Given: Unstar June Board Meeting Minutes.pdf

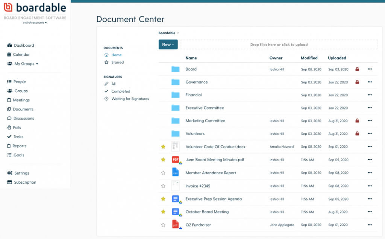Looking at the screenshot, I should 163,160.
